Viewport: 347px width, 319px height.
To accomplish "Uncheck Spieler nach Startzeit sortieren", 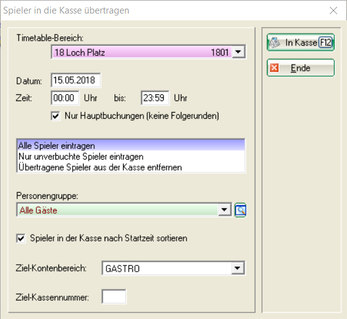I will click(x=21, y=238).
